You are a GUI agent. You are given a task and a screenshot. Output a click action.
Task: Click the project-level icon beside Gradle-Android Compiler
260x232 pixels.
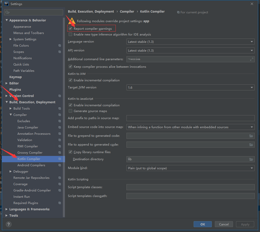(60, 190)
